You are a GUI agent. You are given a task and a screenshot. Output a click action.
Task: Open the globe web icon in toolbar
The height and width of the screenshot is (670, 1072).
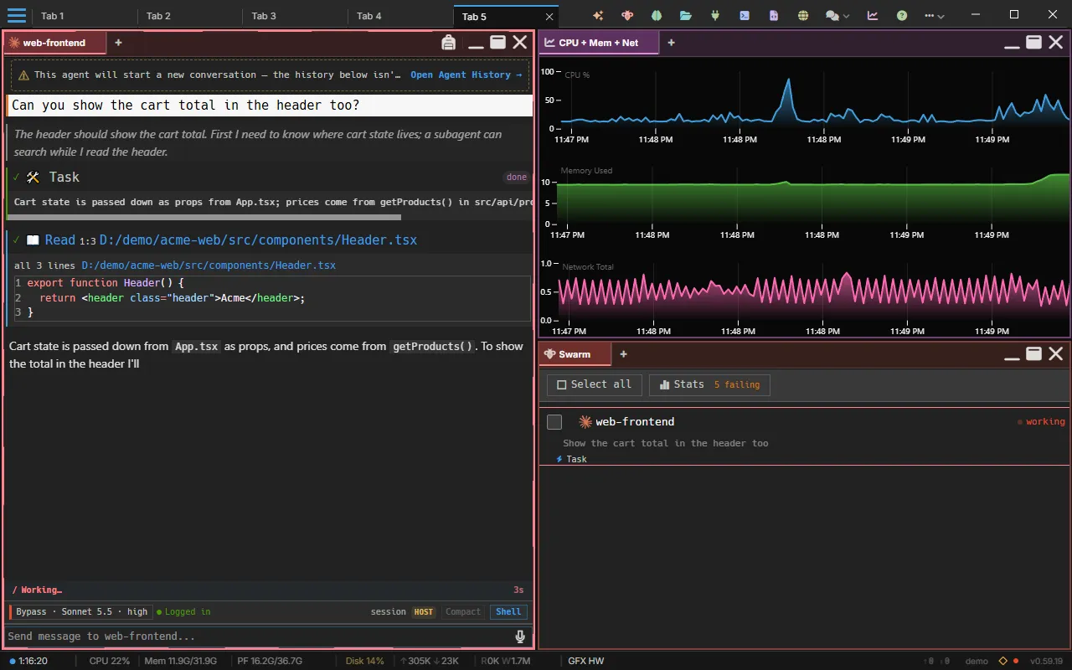click(803, 15)
